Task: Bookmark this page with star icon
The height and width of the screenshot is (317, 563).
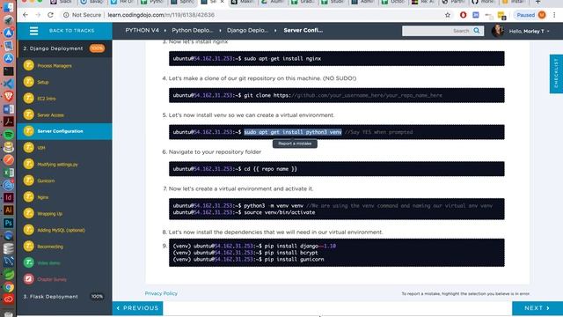Action: point(448,15)
